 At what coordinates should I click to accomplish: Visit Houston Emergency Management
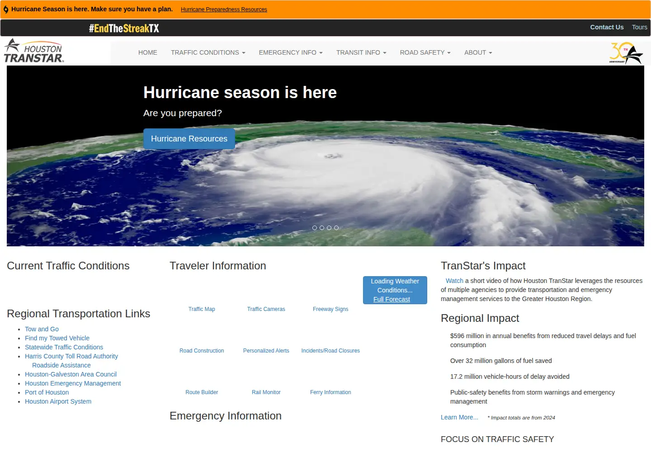[x=73, y=383]
